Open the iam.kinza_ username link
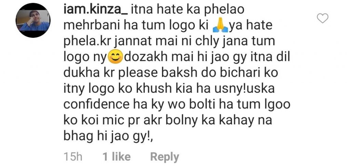Screen dimensions: 350x168 [x=96, y=11]
